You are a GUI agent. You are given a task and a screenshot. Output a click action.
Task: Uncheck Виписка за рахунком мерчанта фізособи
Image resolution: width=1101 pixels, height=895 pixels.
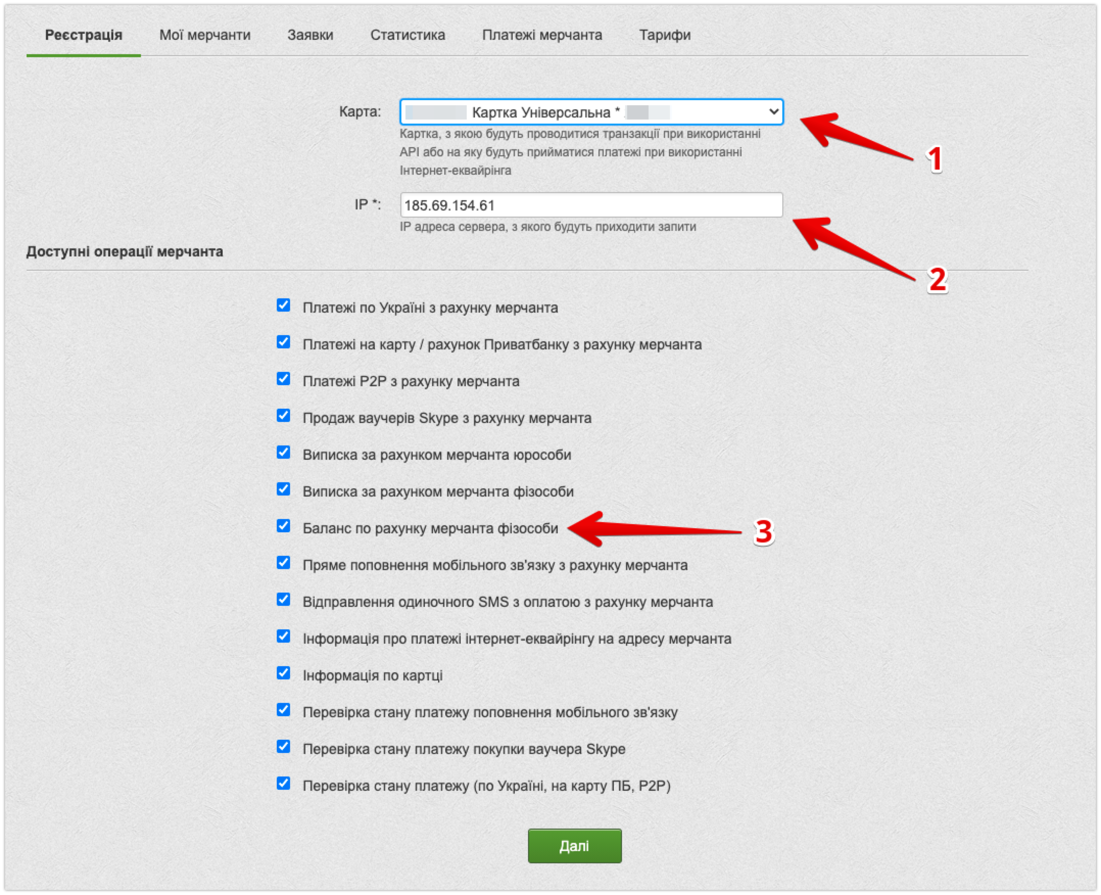283,489
